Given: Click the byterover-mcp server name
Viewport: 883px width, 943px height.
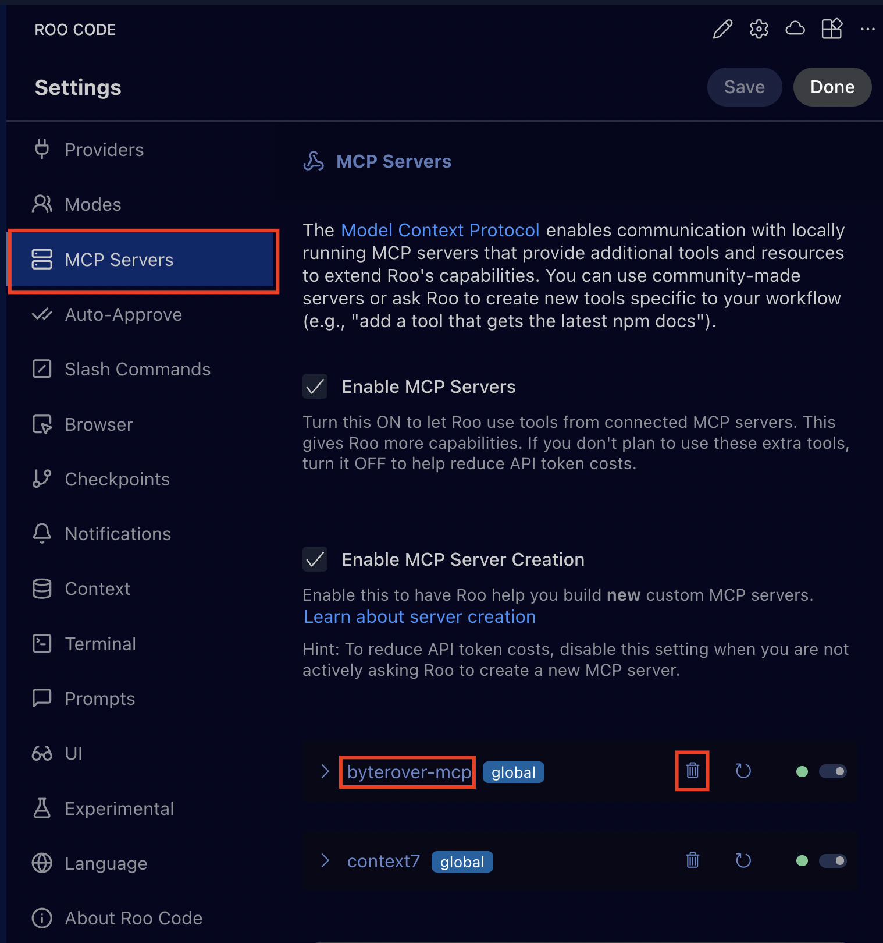Looking at the screenshot, I should point(409,772).
